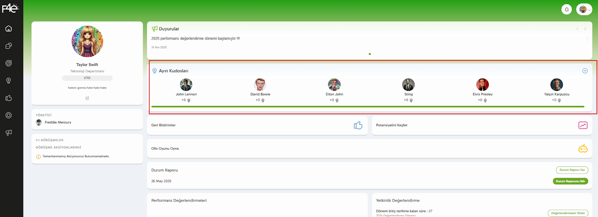Image resolution: width=598 pixels, height=217 pixels.
Task: Click the Durum Raporu Yaz button
Action: pos(572,170)
